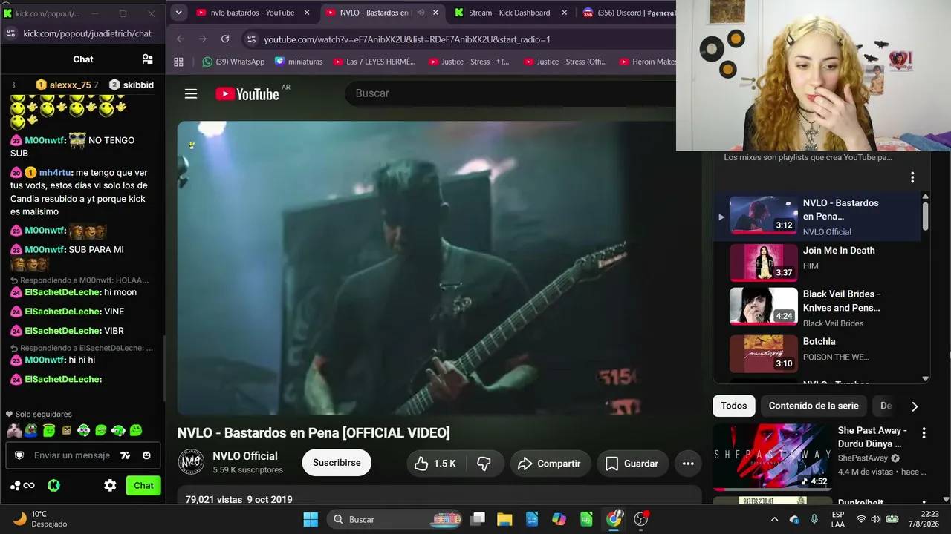Mute the playing tab via speaker icon
Screen dimensions: 951x534
(421, 13)
